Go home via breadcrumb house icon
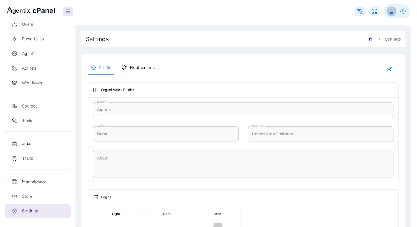This screenshot has width=417, height=227. point(370,39)
